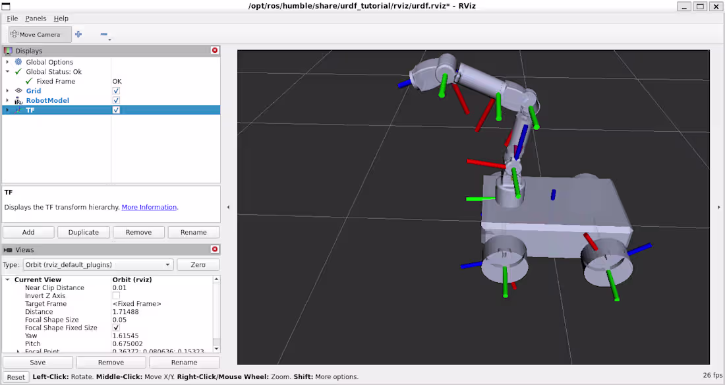Click the TF axes icon
The width and height of the screenshot is (725, 385).
[18, 109]
